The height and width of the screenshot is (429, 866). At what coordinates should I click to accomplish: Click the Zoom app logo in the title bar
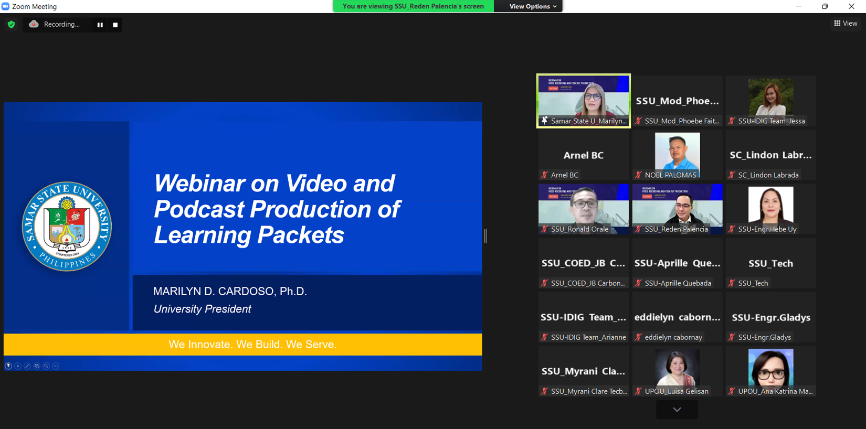click(x=5, y=6)
